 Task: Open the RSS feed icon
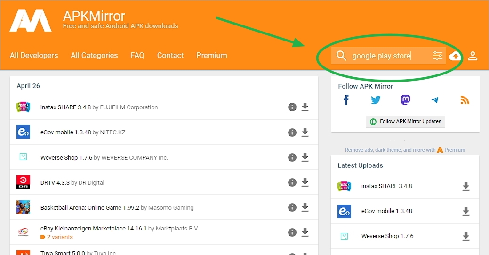pyautogui.click(x=465, y=100)
